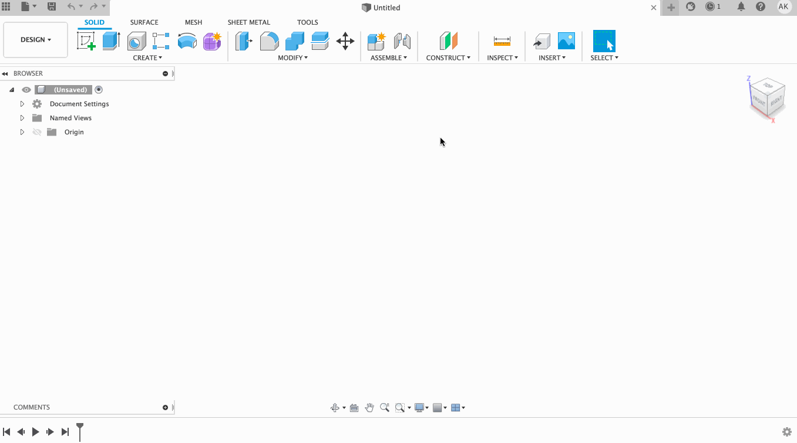This screenshot has width=797, height=443.
Task: Select the Extrude tool
Action: pos(111,40)
